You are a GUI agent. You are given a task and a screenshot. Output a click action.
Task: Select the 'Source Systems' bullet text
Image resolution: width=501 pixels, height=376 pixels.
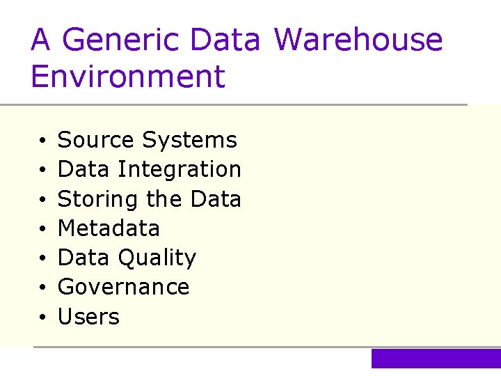(x=147, y=140)
